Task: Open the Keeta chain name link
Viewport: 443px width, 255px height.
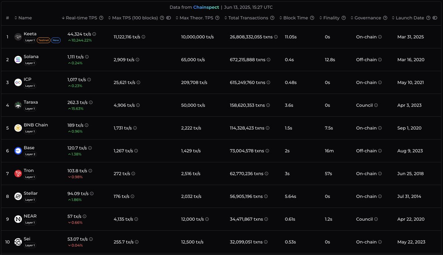Action: tap(30, 34)
